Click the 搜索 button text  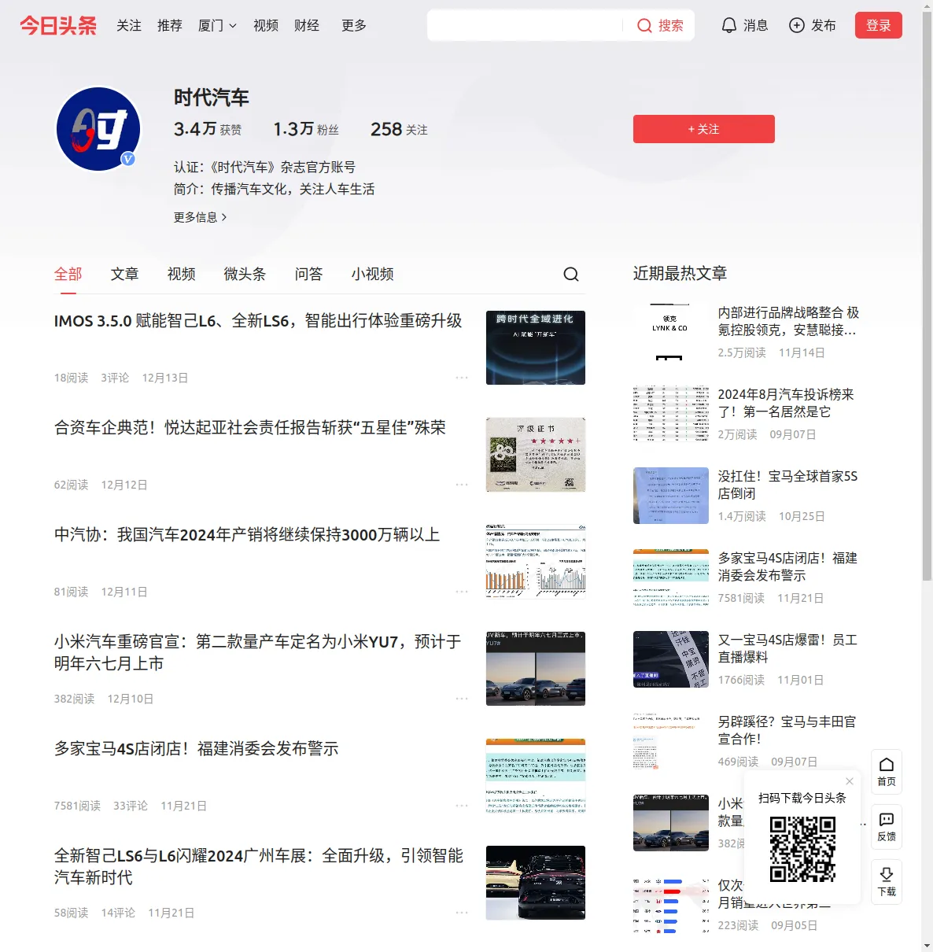[671, 25]
